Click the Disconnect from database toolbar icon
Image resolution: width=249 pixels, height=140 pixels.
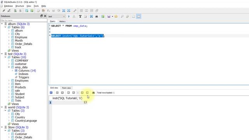pos(9,10)
